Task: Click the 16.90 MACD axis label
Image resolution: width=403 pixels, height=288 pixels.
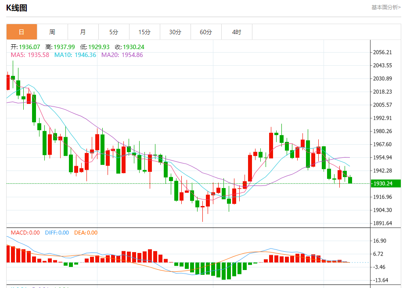Action: 380,241
